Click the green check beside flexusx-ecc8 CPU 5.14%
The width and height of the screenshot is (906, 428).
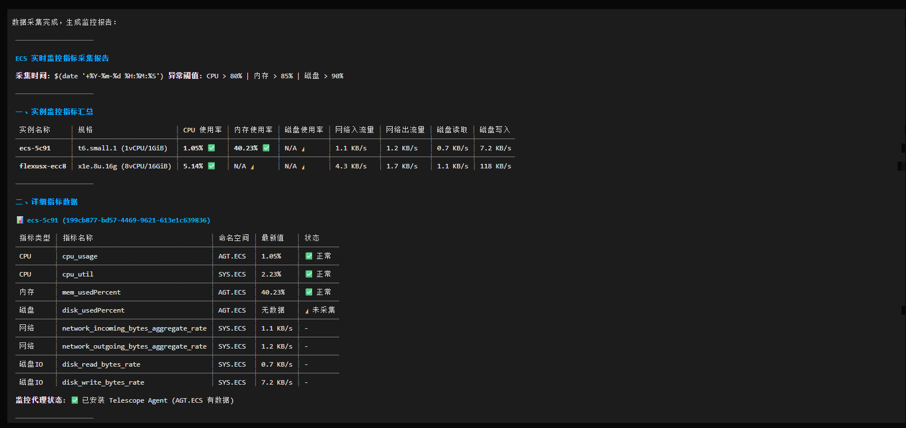211,166
